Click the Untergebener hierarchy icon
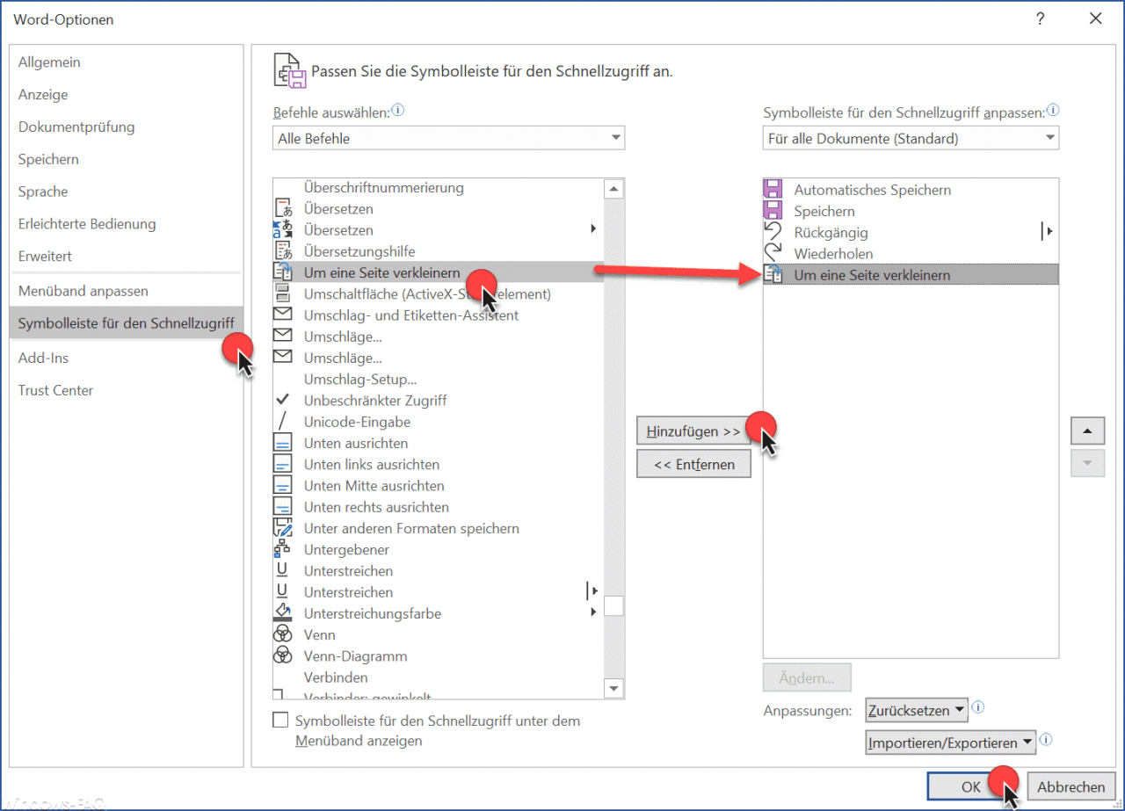The width and height of the screenshot is (1125, 811). click(x=283, y=549)
